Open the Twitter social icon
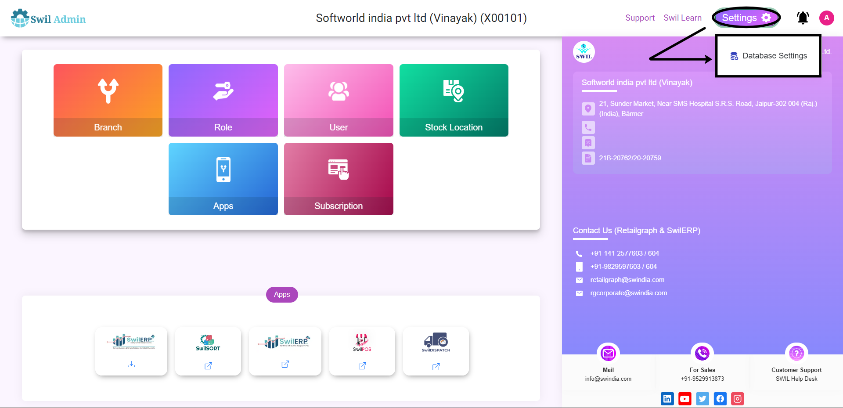843x408 pixels. point(702,399)
